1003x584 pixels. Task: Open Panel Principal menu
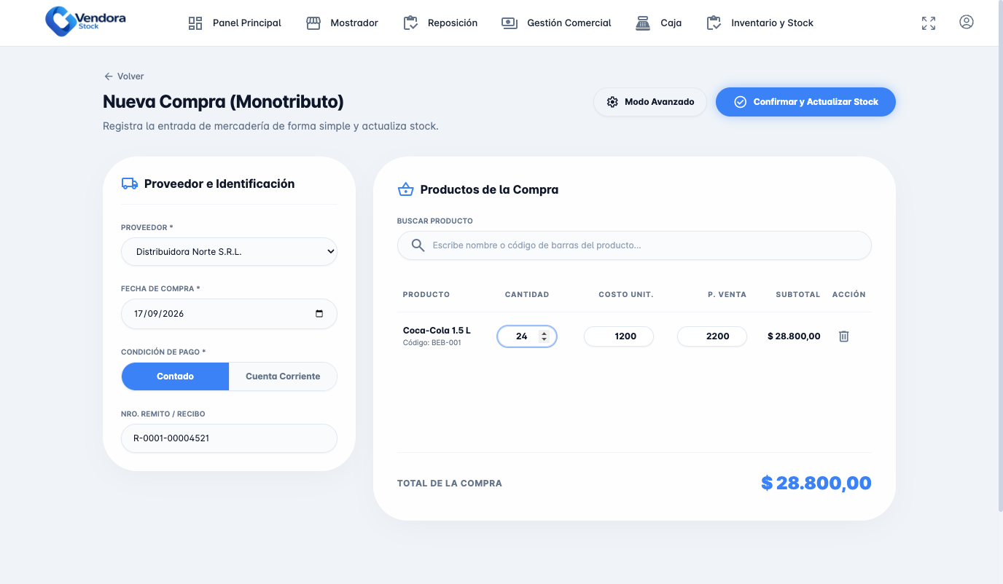235,23
